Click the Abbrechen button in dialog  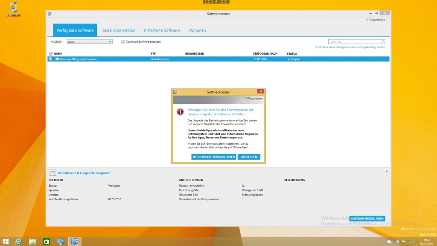[249, 157]
